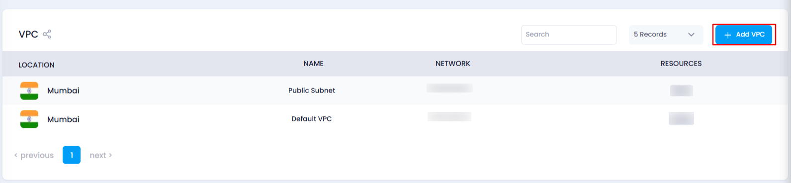Go to the previous page

pyautogui.click(x=34, y=155)
